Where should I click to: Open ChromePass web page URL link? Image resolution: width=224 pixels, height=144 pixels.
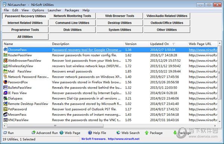(203, 50)
